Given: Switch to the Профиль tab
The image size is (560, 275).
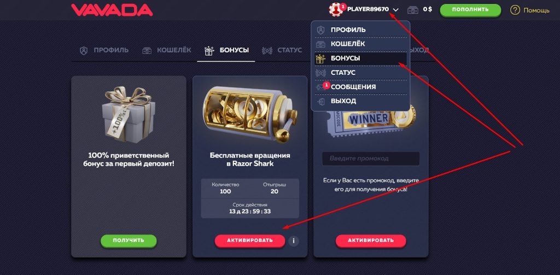Looking at the screenshot, I should point(104,50).
